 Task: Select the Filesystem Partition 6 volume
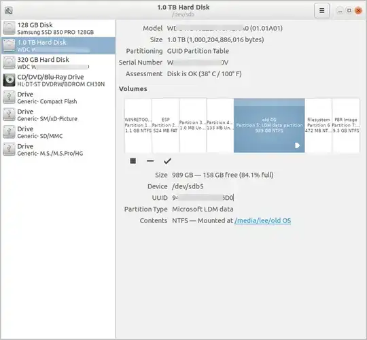[x=318, y=126]
